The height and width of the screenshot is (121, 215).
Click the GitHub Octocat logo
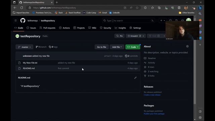pos(23,21)
